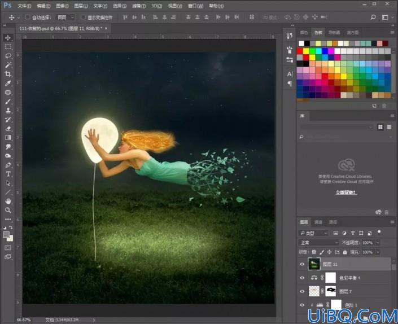Pick the yellow swatch beside red
398x324 pixels.
click(x=306, y=51)
